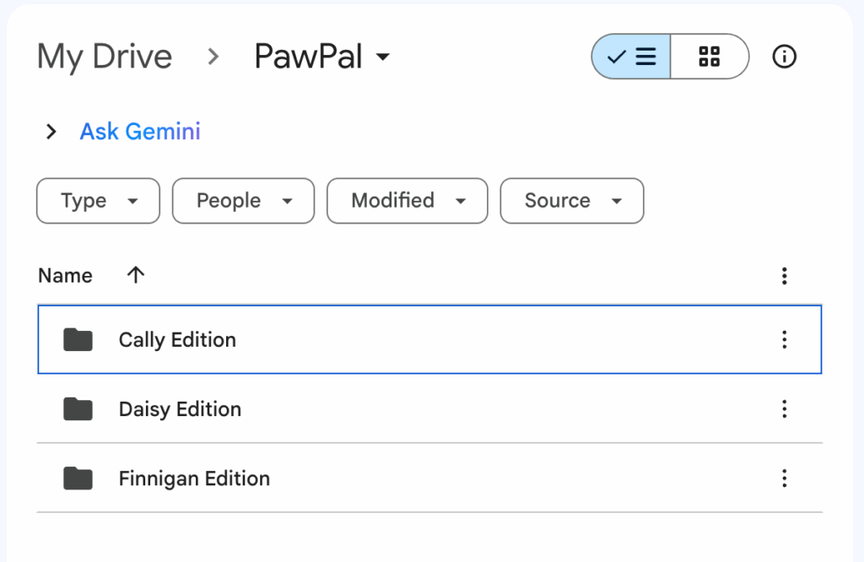864x562 pixels.
Task: Open the file details info icon
Action: pyautogui.click(x=784, y=57)
